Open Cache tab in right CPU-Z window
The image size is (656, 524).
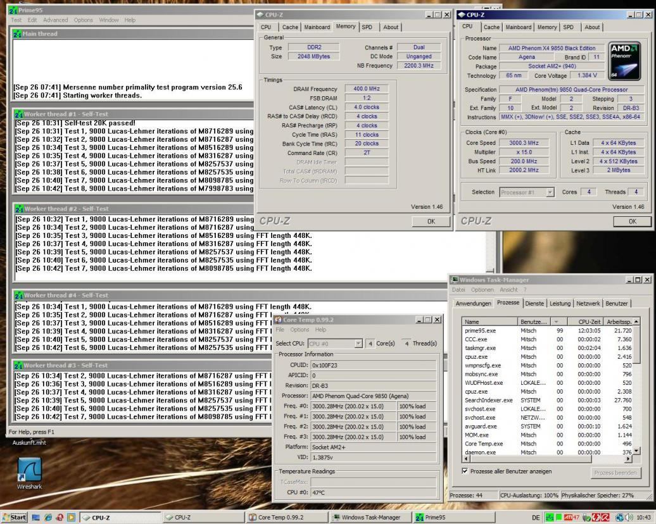[491, 27]
